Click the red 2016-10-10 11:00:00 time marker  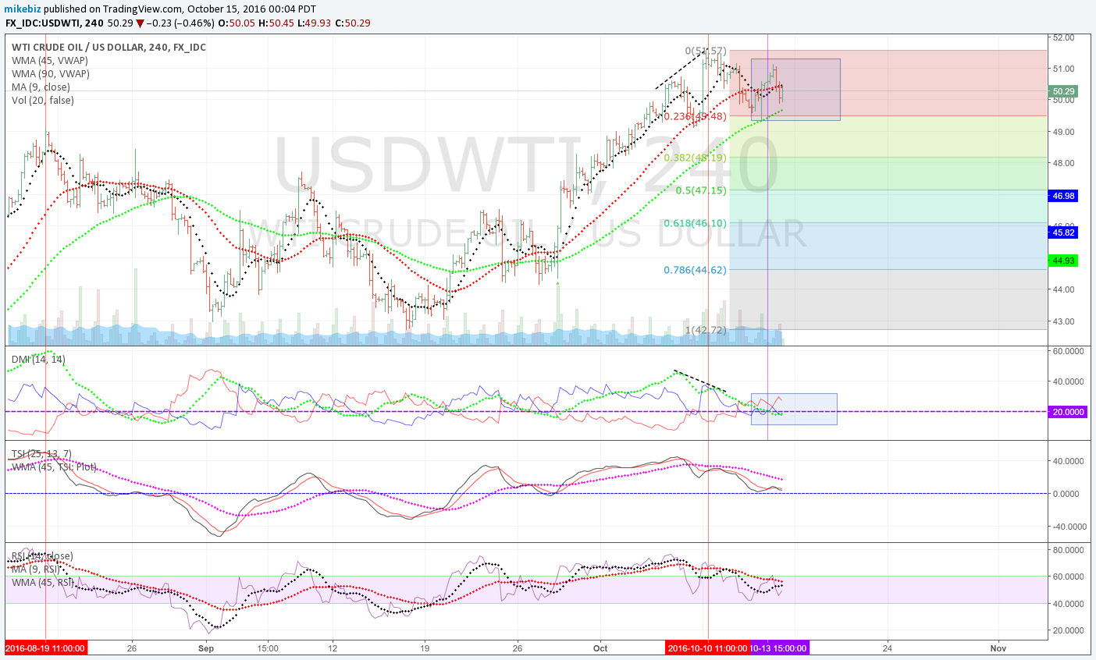coord(707,648)
